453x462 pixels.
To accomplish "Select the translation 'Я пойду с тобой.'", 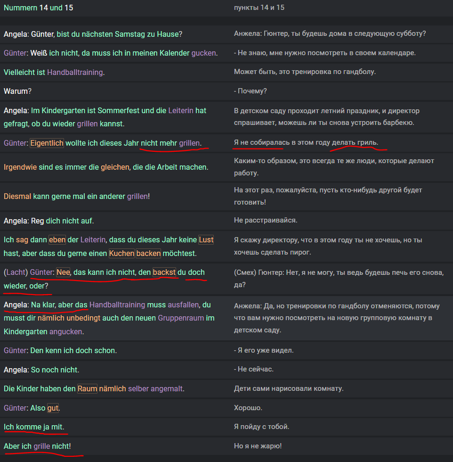I will tap(261, 427).
